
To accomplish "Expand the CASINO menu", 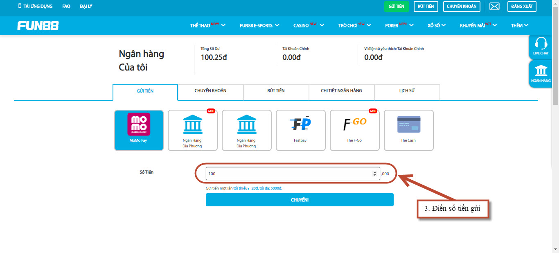I will [x=309, y=25].
